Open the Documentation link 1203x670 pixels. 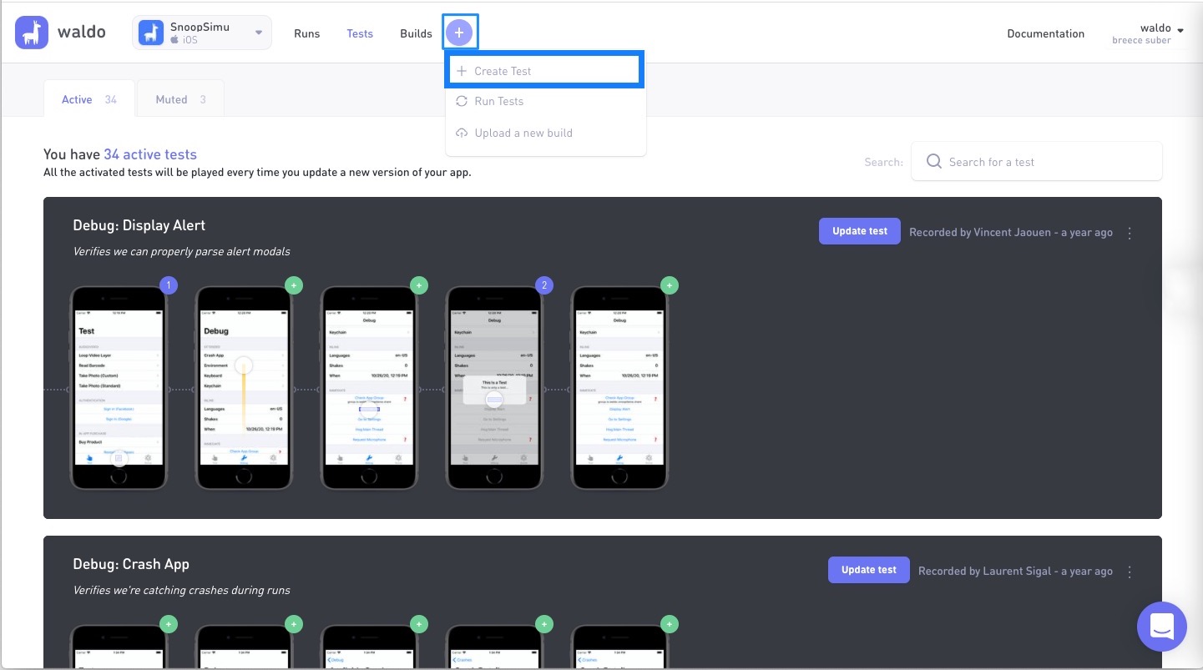click(1045, 33)
